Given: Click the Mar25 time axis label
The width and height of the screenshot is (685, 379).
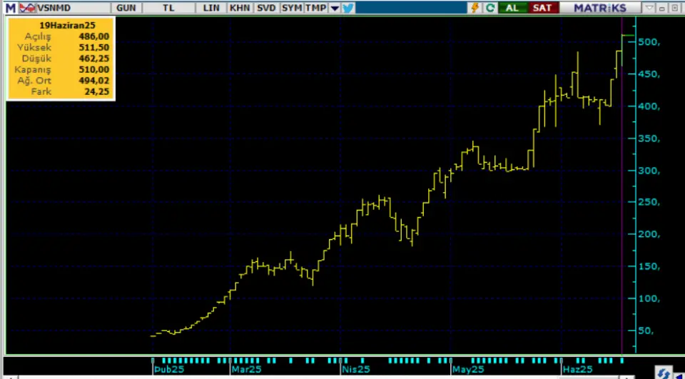Looking at the screenshot, I should click(x=246, y=370).
